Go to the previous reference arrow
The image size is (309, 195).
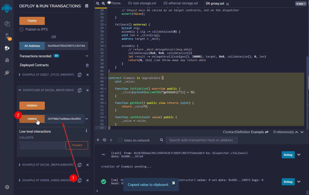pyautogui.click(x=297, y=132)
